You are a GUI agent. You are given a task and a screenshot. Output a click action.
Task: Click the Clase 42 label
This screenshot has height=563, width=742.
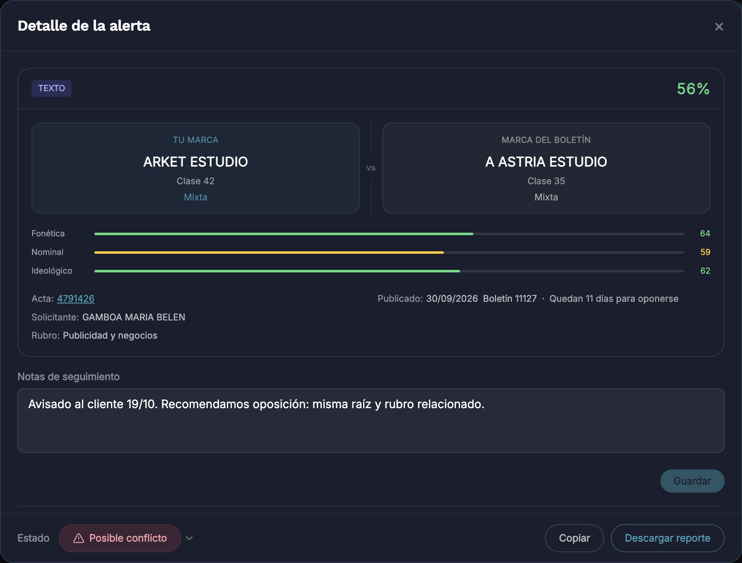pyautogui.click(x=195, y=181)
